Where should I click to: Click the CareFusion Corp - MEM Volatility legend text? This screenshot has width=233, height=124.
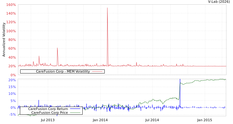click(x=63, y=72)
